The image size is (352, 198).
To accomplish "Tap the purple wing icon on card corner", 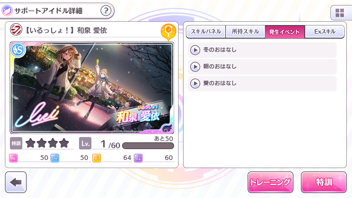I will click(x=167, y=128).
